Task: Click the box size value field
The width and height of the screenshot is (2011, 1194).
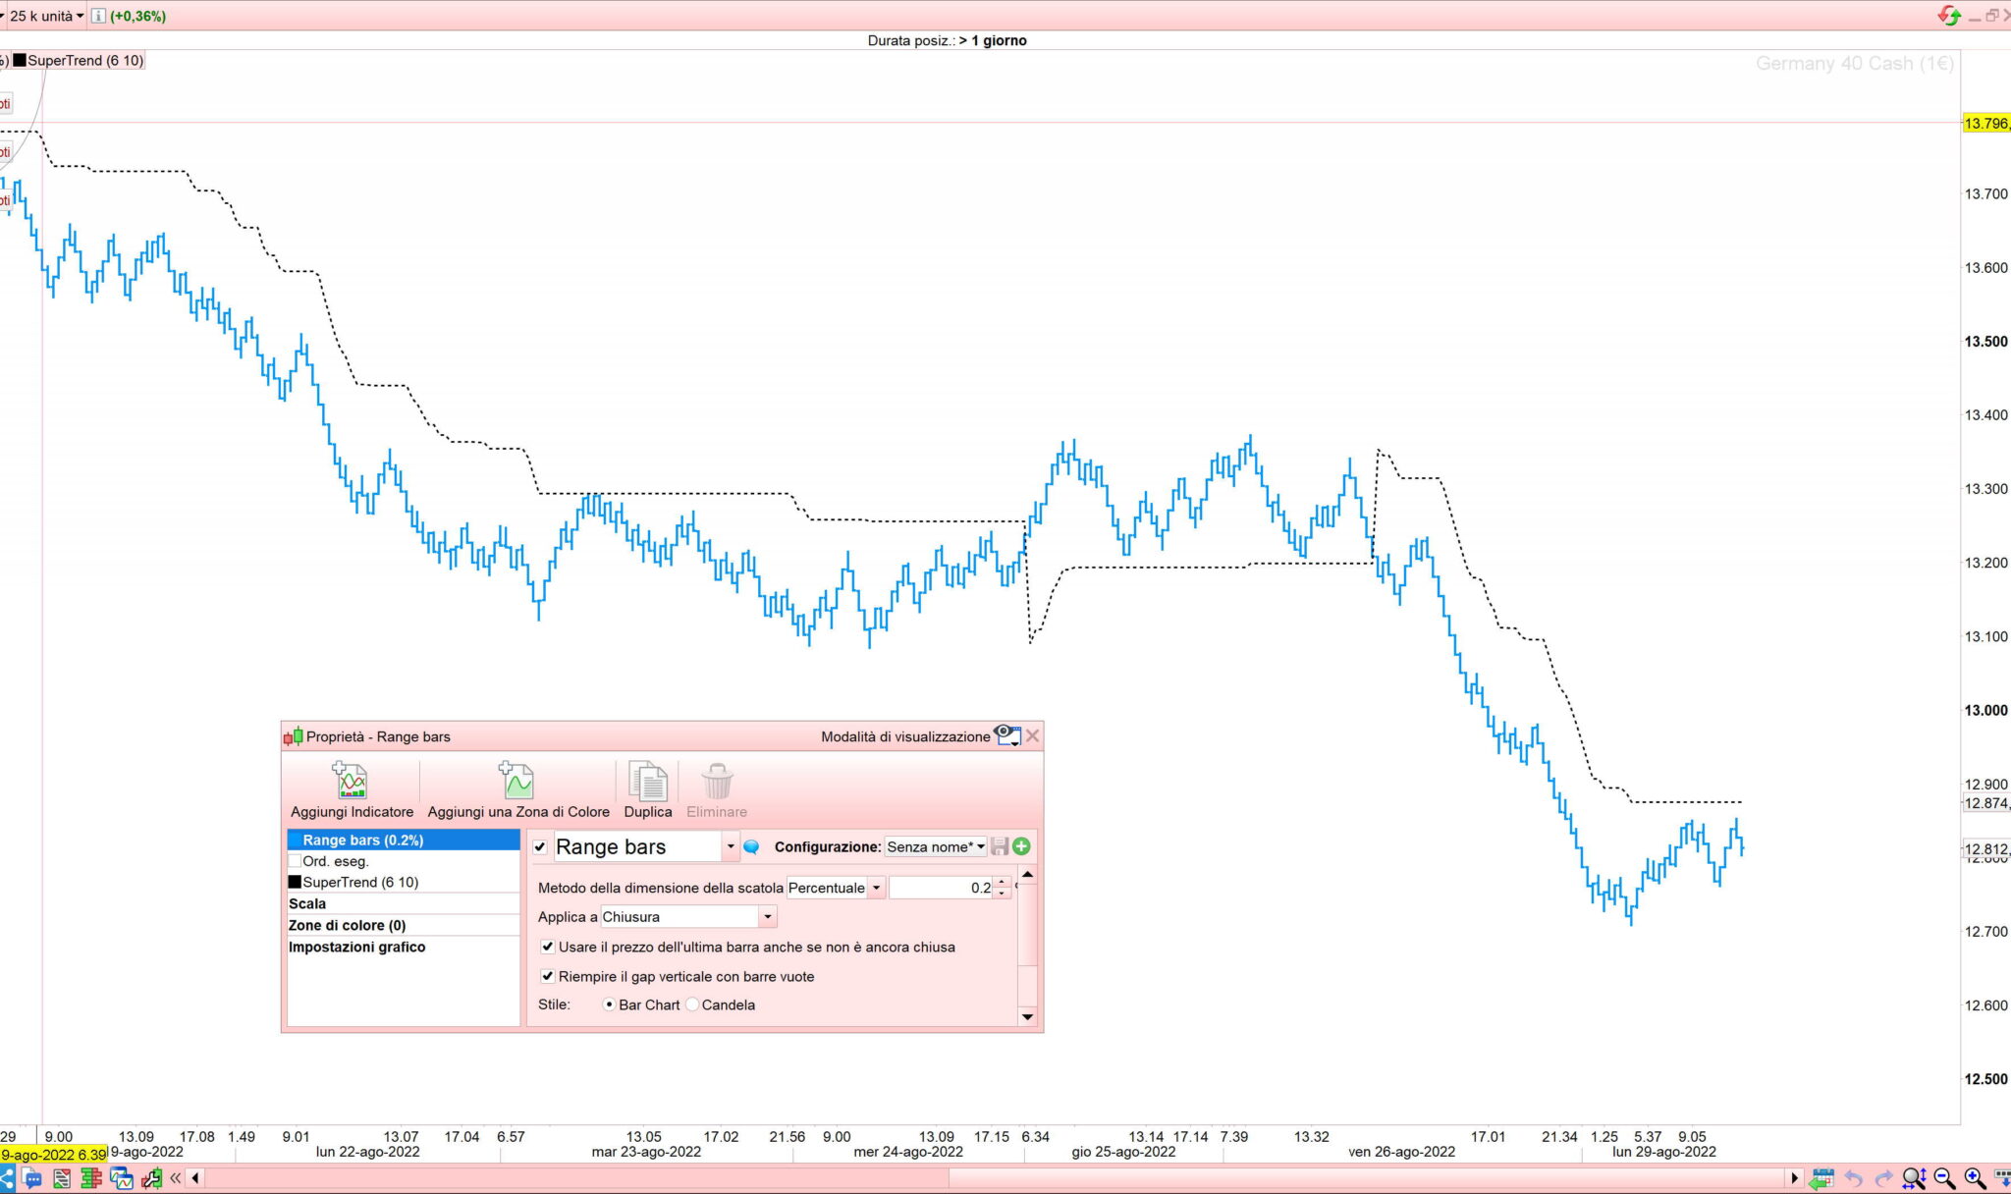Action: click(941, 888)
